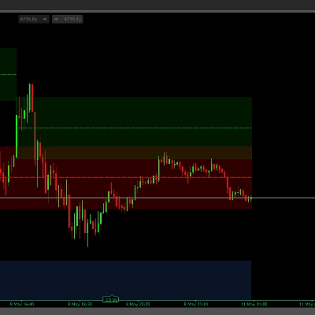Click the 11 May 01:00 time axis label
This screenshot has width=315, height=315.
point(254,304)
